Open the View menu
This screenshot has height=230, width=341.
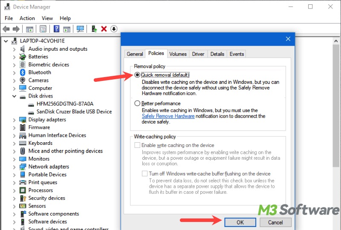(x=47, y=18)
